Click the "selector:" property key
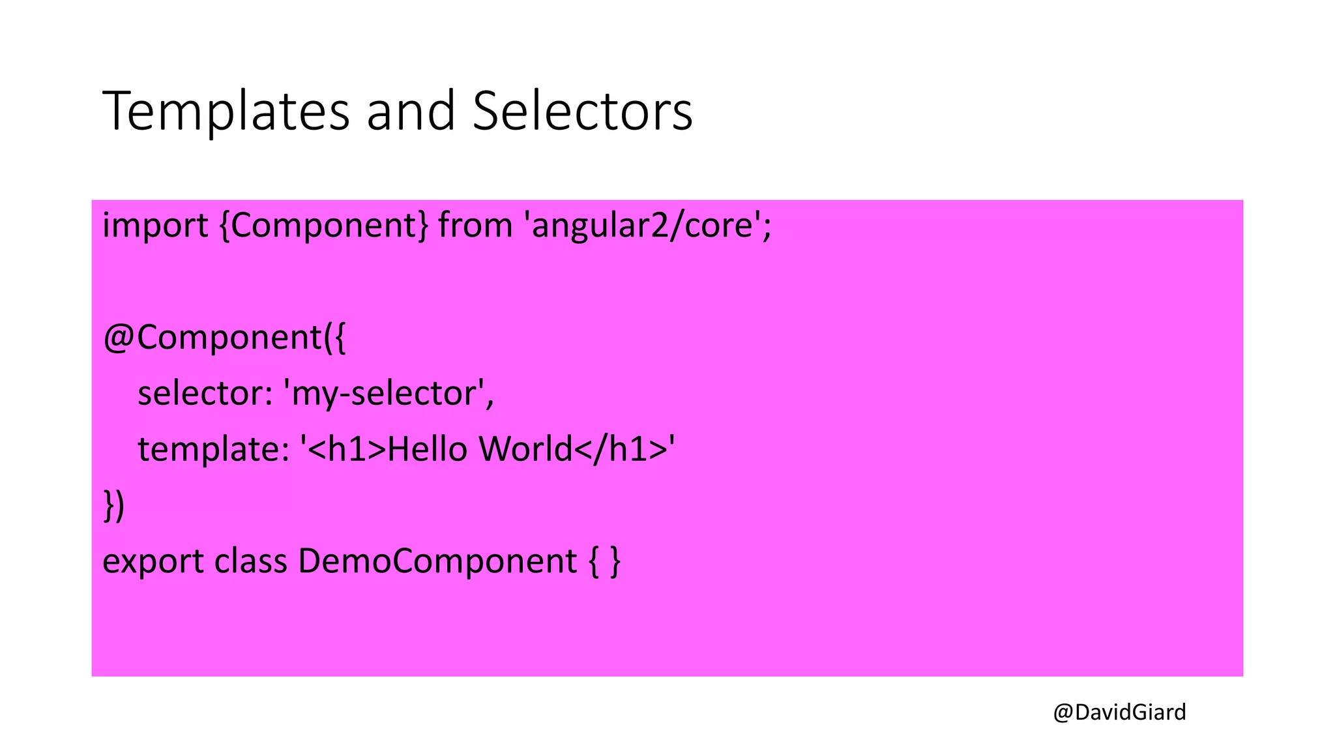Image resolution: width=1335 pixels, height=751 pixels. click(x=205, y=393)
